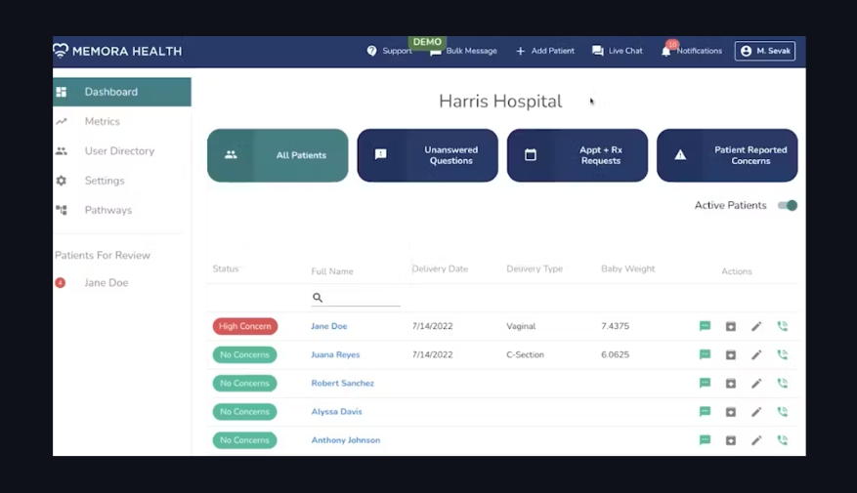The height and width of the screenshot is (493, 857).
Task: View Patient Reported Concerns card
Action: pos(727,155)
